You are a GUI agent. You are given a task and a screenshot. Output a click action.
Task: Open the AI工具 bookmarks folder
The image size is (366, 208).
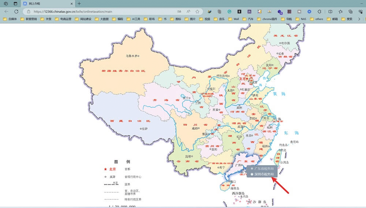(134, 19)
